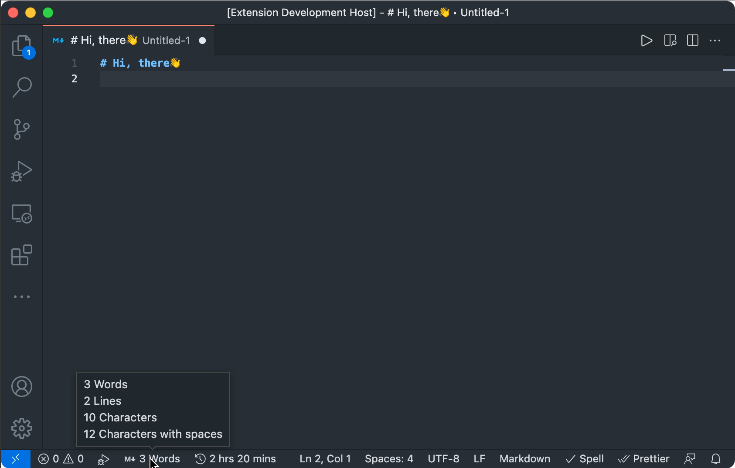Open Extensions view icon
This screenshot has height=468, width=735.
22,255
